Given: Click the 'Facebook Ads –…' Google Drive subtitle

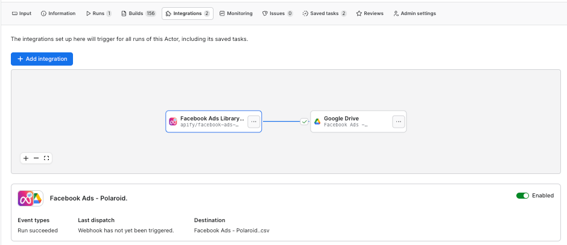Looking at the screenshot, I should pos(346,125).
